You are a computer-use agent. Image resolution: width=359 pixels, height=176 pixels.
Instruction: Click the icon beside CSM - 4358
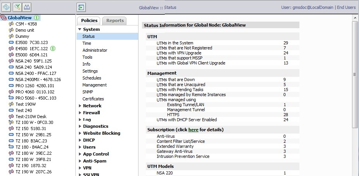(11, 24)
